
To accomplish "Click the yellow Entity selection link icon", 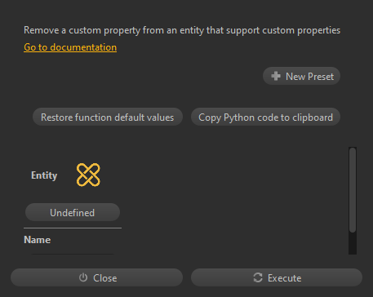I will 88,175.
